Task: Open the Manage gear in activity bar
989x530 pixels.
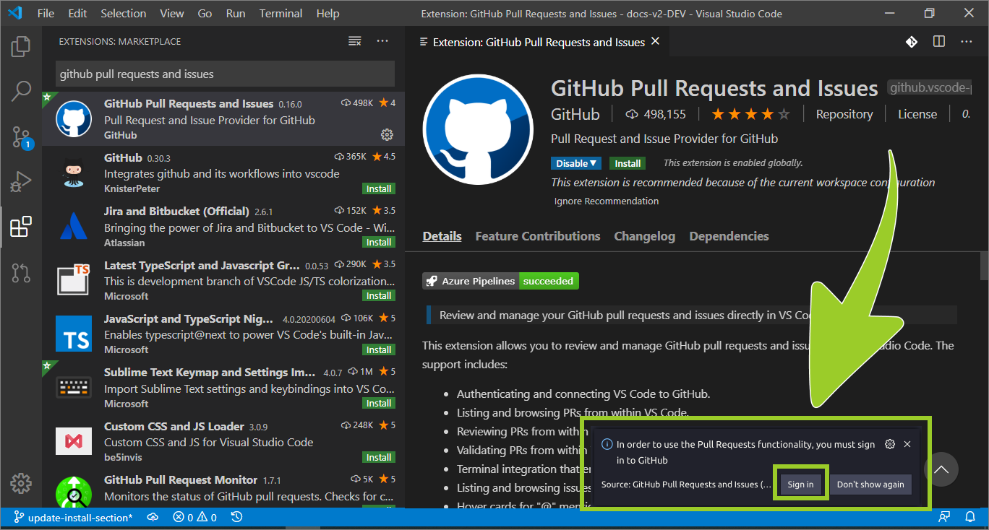Action: [x=21, y=484]
